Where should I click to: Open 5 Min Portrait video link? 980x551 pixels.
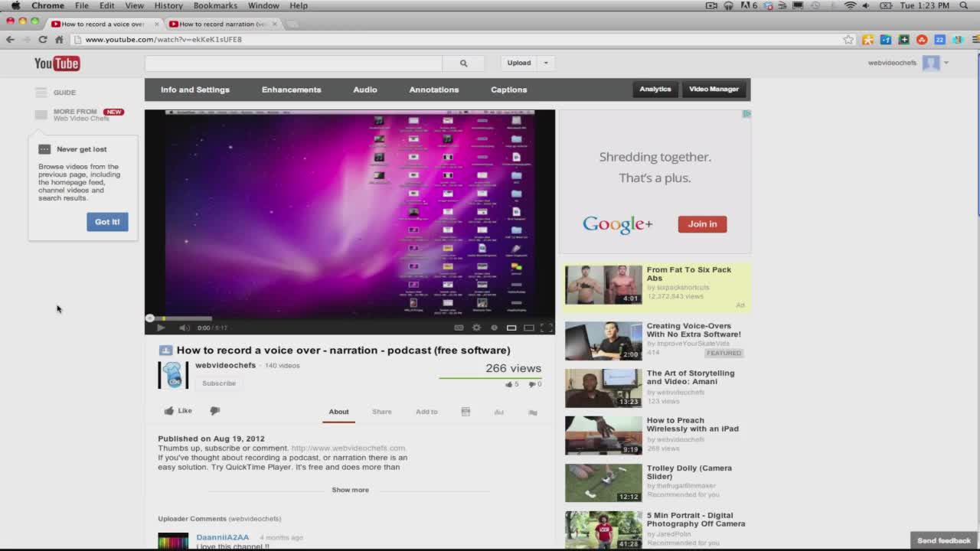(696, 520)
